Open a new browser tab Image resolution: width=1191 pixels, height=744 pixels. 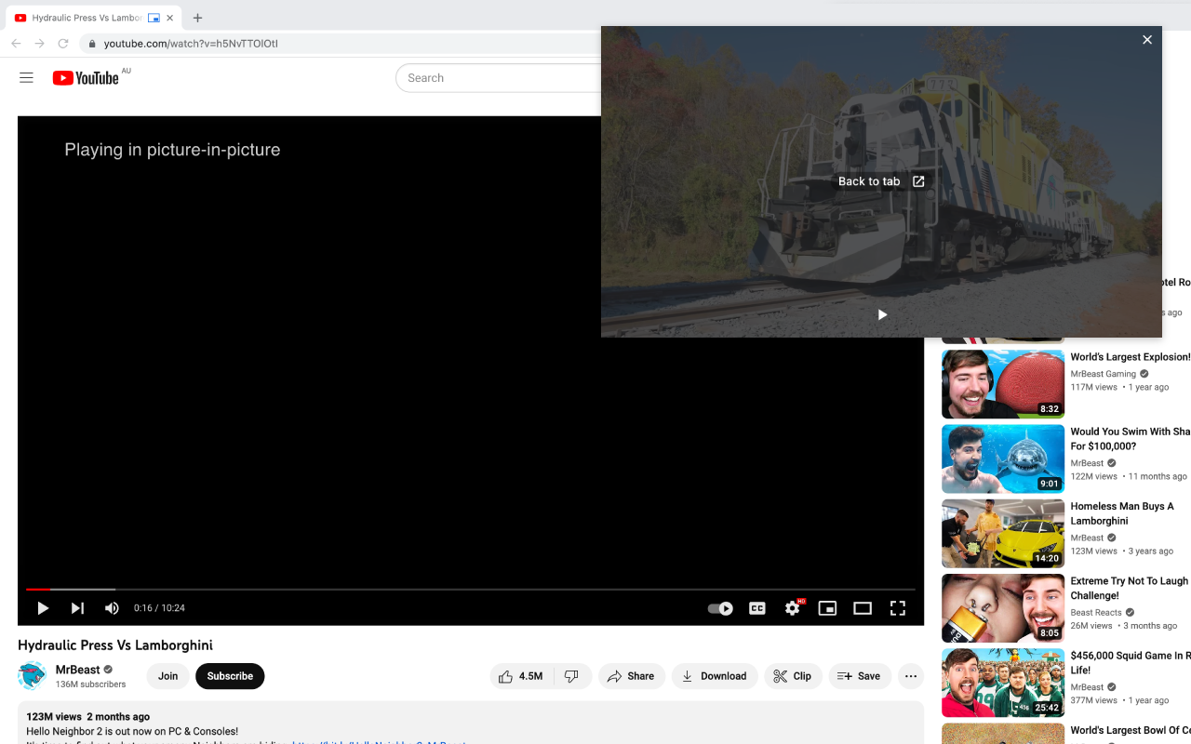point(197,18)
